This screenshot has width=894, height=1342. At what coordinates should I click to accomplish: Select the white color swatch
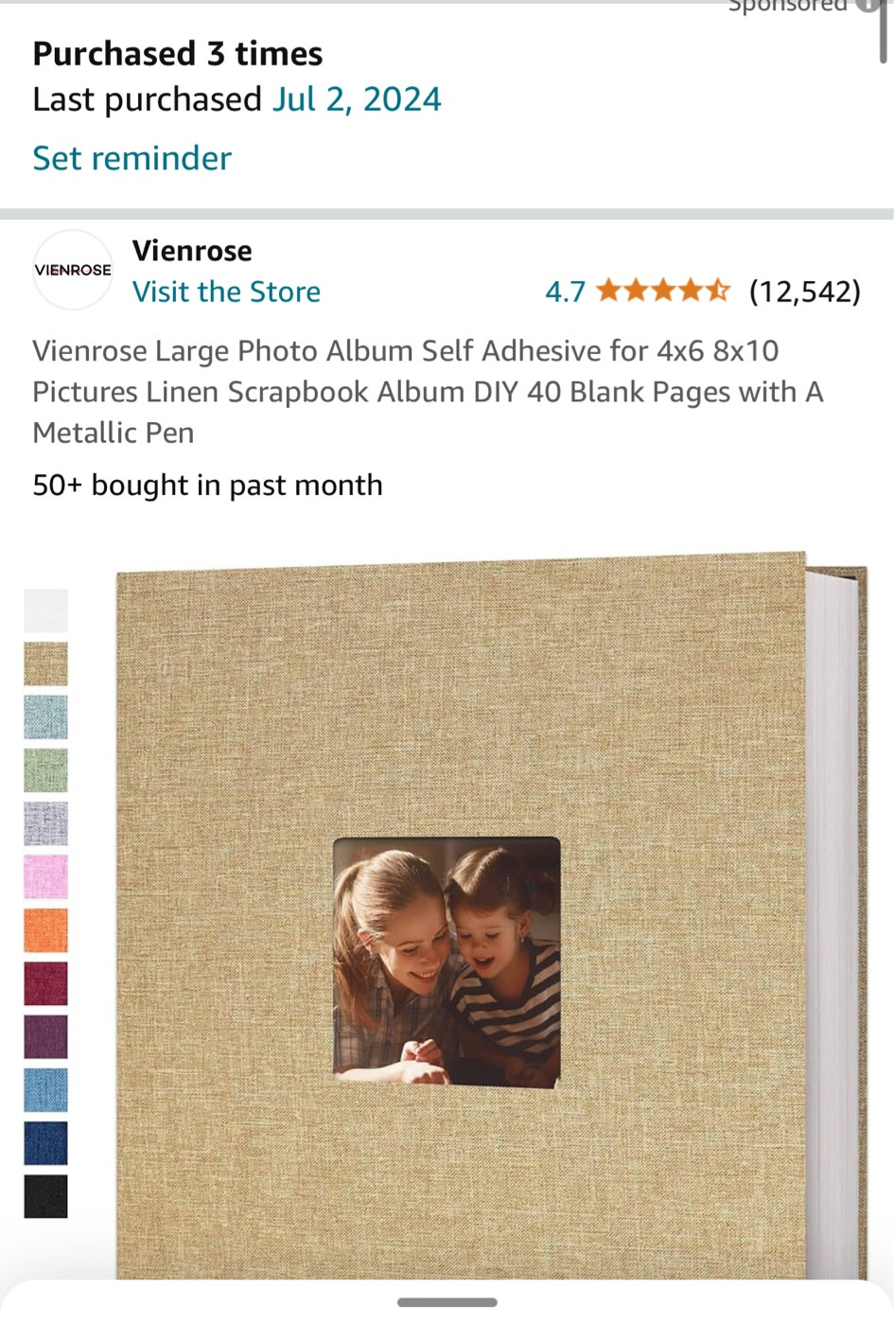[x=45, y=610]
